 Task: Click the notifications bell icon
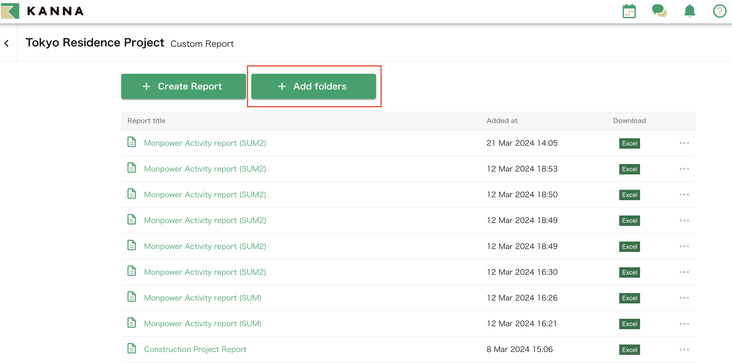click(690, 12)
